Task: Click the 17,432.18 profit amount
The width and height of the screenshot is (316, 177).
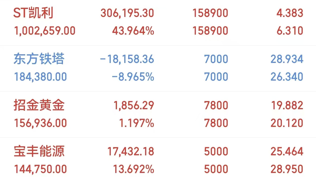Action: click(x=131, y=151)
